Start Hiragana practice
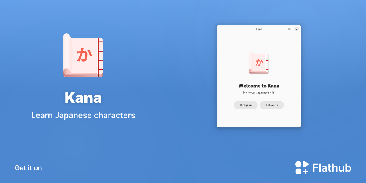The image size is (366, 183). point(246,105)
